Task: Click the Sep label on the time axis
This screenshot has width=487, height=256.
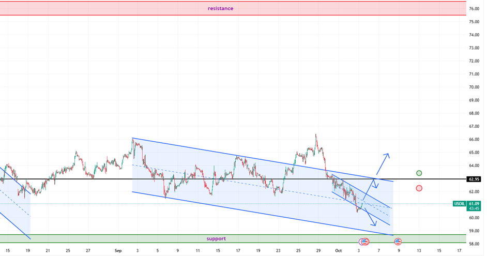Action: pos(117,250)
